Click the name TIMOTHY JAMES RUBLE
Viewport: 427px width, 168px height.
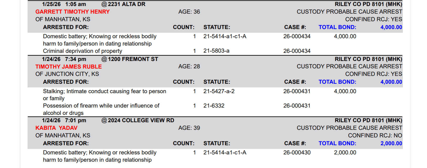(x=68, y=67)
